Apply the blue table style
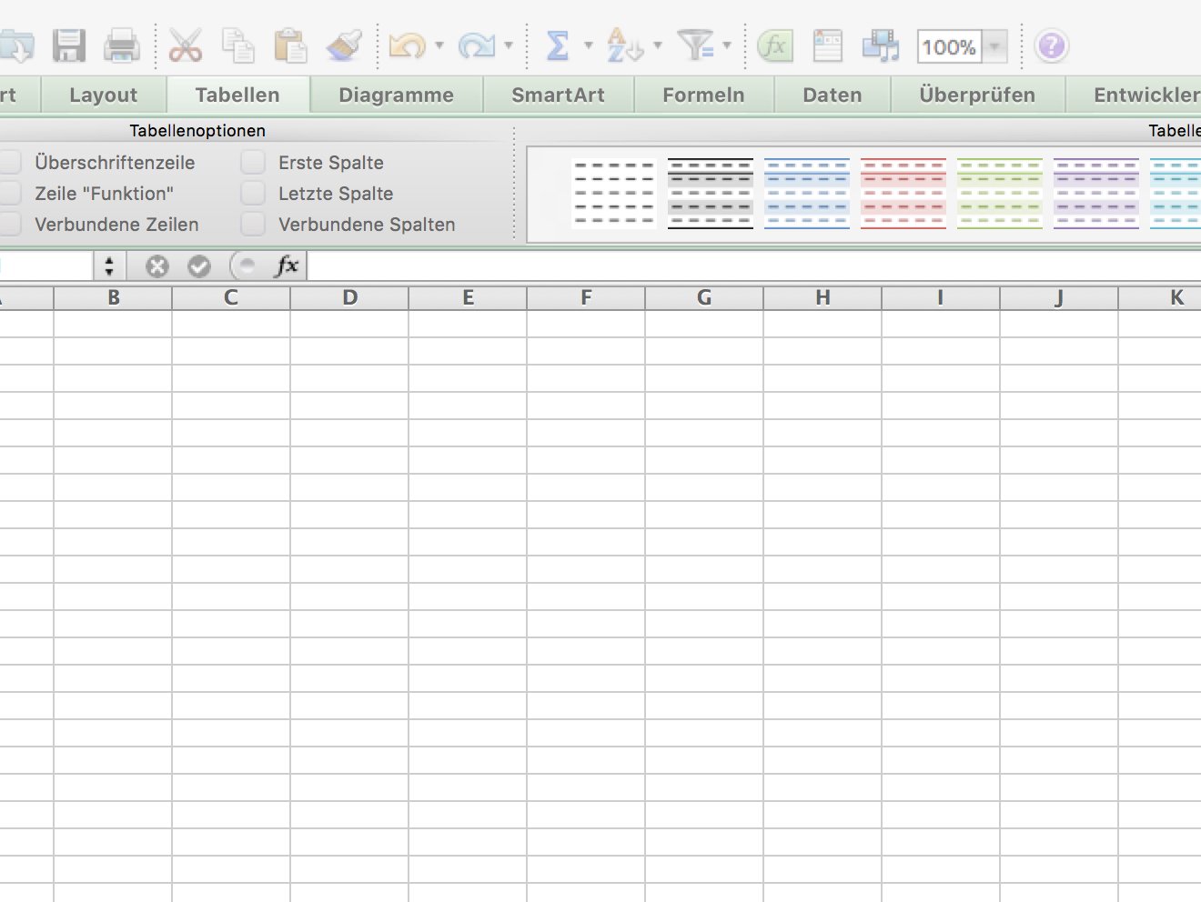 (807, 193)
